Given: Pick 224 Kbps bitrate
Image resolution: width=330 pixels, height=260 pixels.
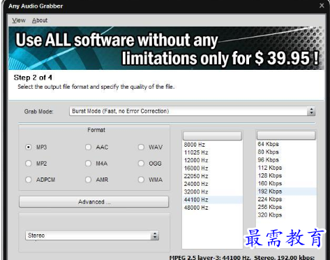Looking at the screenshot, I should pyautogui.click(x=286, y=199).
